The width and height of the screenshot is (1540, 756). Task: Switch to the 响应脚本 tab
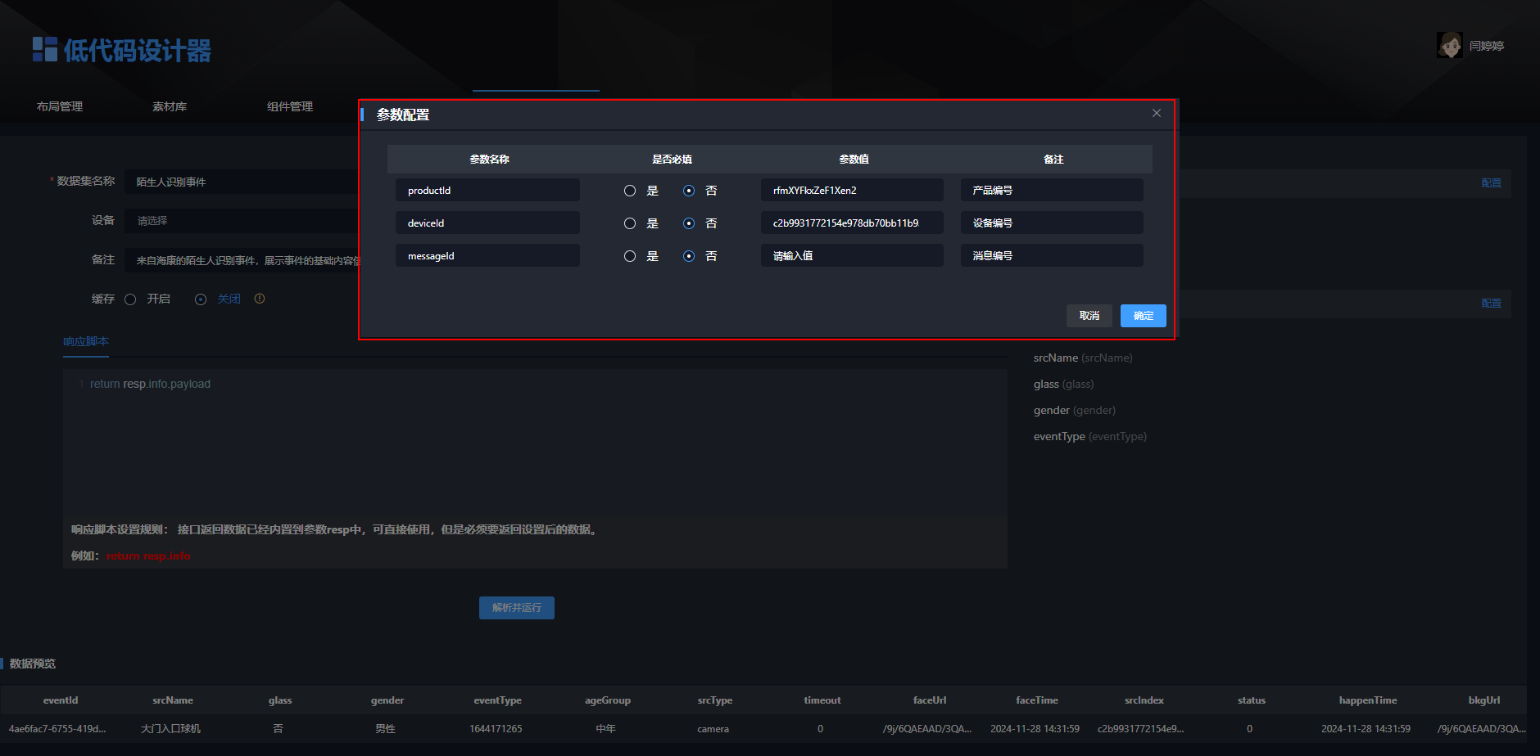coord(86,341)
